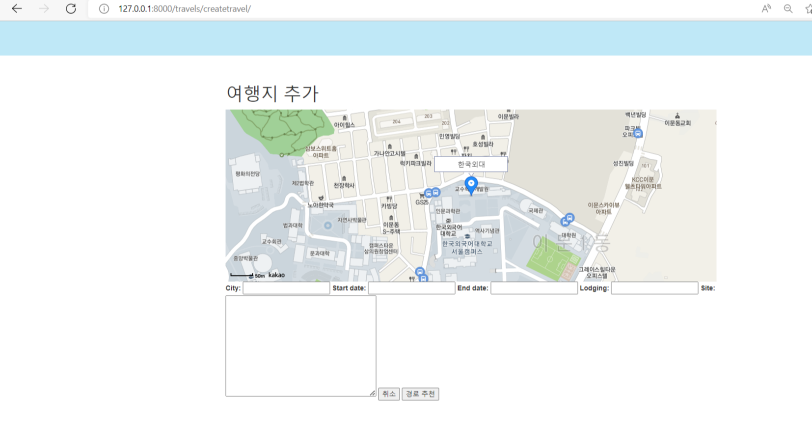The image size is (812, 429).
Task: Click the building icon above 천장학사
Action: coord(344,178)
